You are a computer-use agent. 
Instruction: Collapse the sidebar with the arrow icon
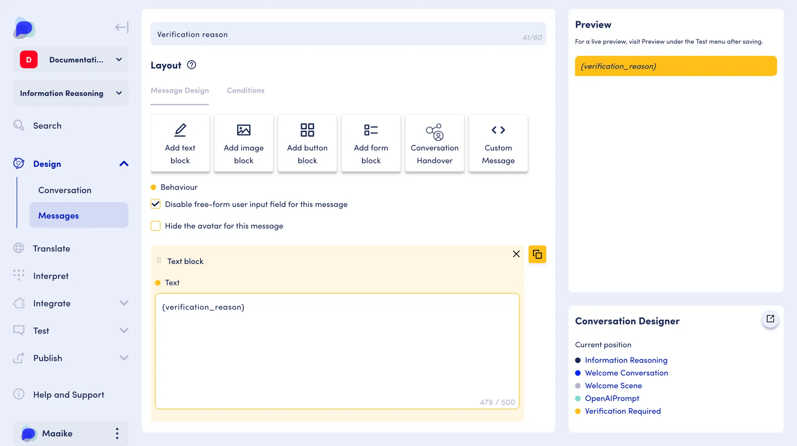coord(122,27)
